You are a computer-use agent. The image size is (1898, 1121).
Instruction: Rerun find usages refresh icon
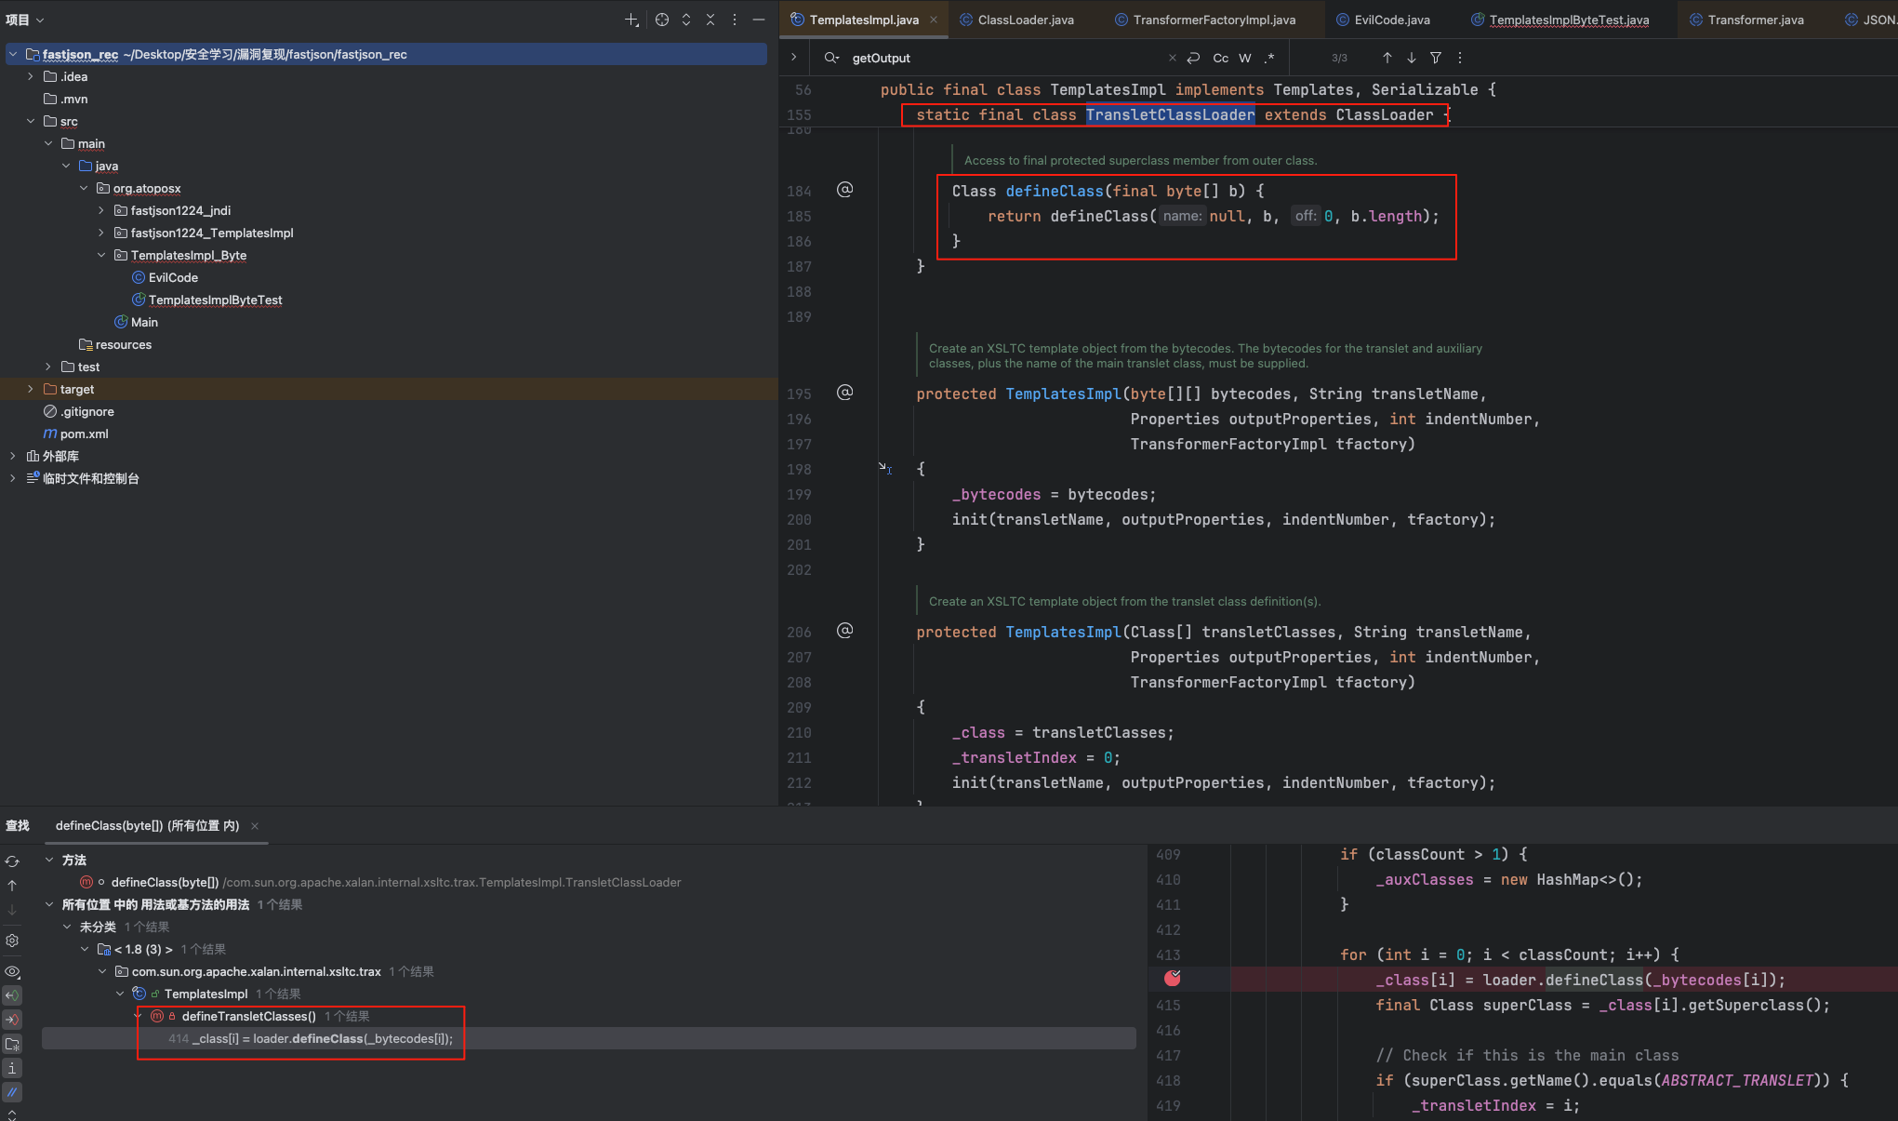(12, 861)
